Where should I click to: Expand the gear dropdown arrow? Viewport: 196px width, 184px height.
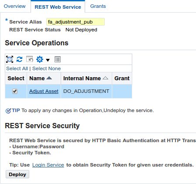48,60
